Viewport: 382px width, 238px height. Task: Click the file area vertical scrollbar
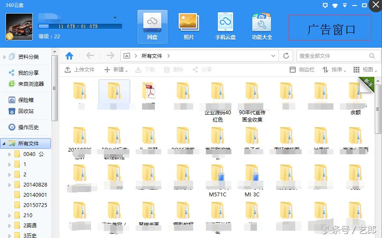click(378, 109)
